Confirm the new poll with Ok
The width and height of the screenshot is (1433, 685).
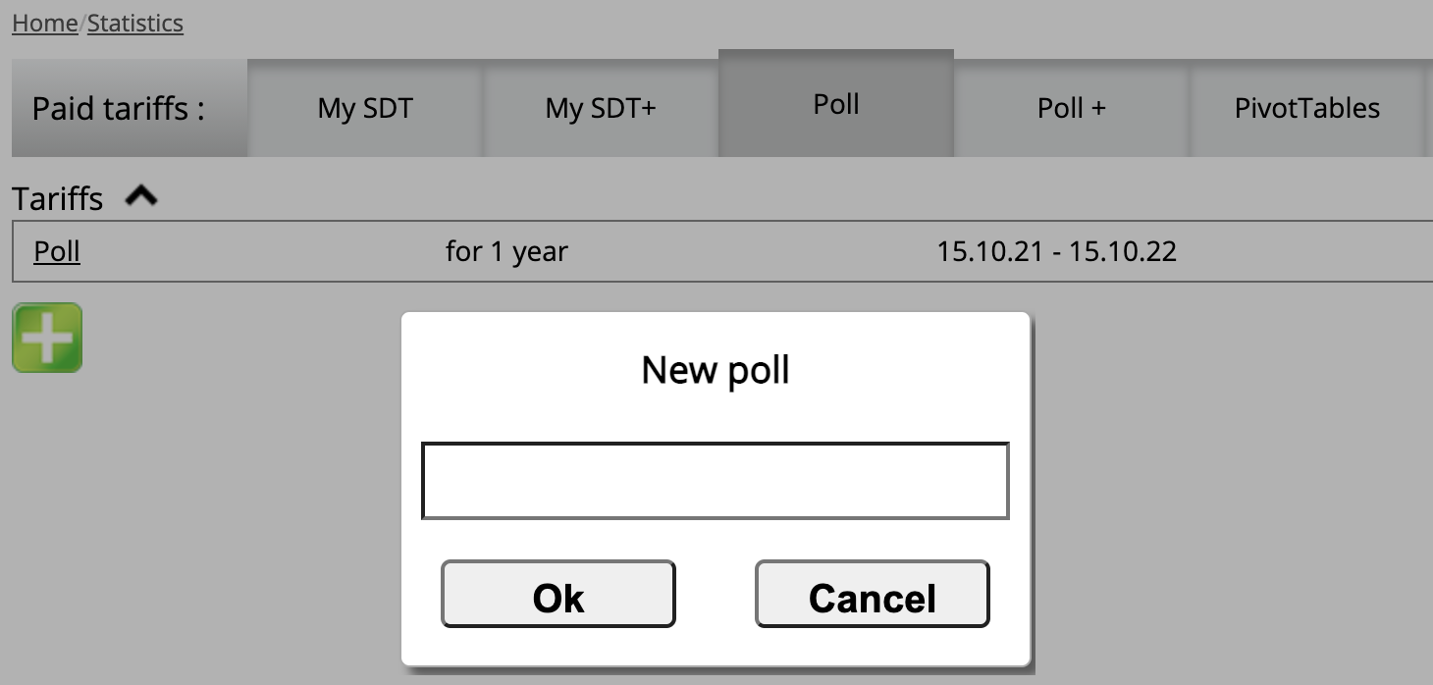point(558,594)
